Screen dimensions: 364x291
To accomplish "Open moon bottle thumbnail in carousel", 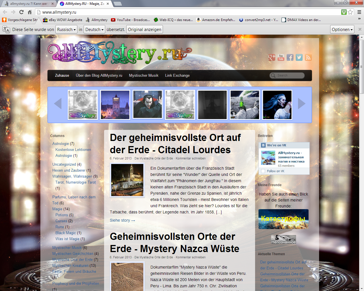I will [x=245, y=105].
